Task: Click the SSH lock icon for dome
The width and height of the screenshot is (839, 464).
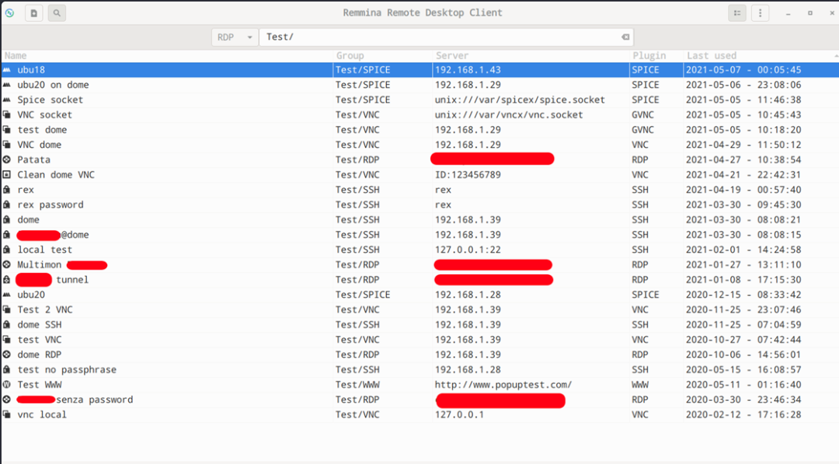Action: (7, 219)
